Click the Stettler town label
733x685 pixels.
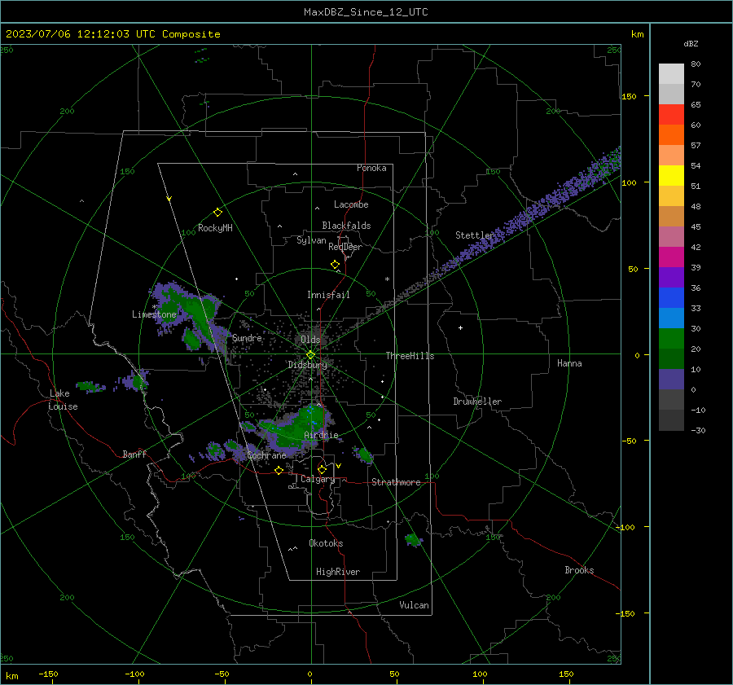coord(475,235)
